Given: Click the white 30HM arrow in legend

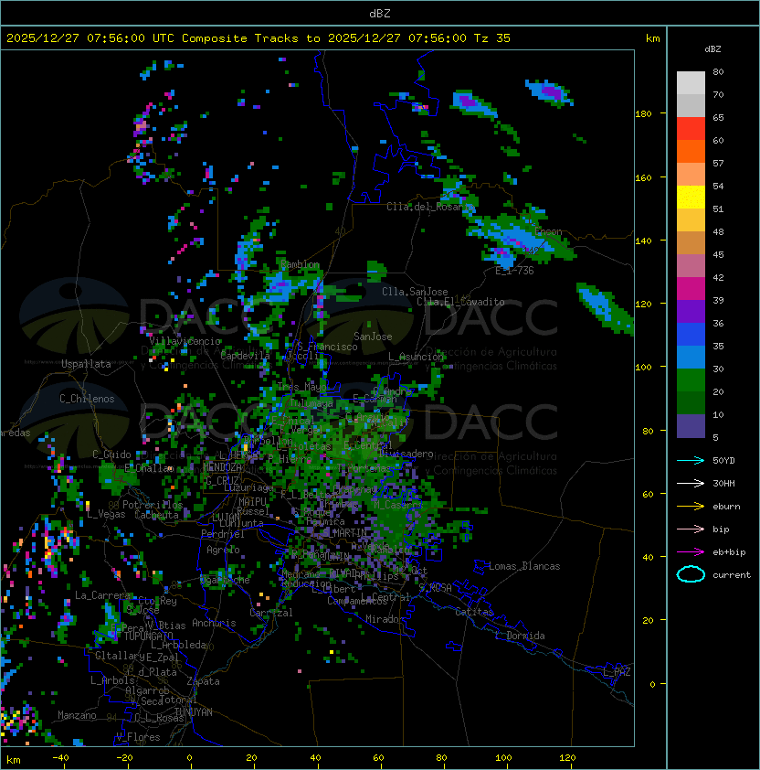Looking at the screenshot, I should [x=691, y=484].
